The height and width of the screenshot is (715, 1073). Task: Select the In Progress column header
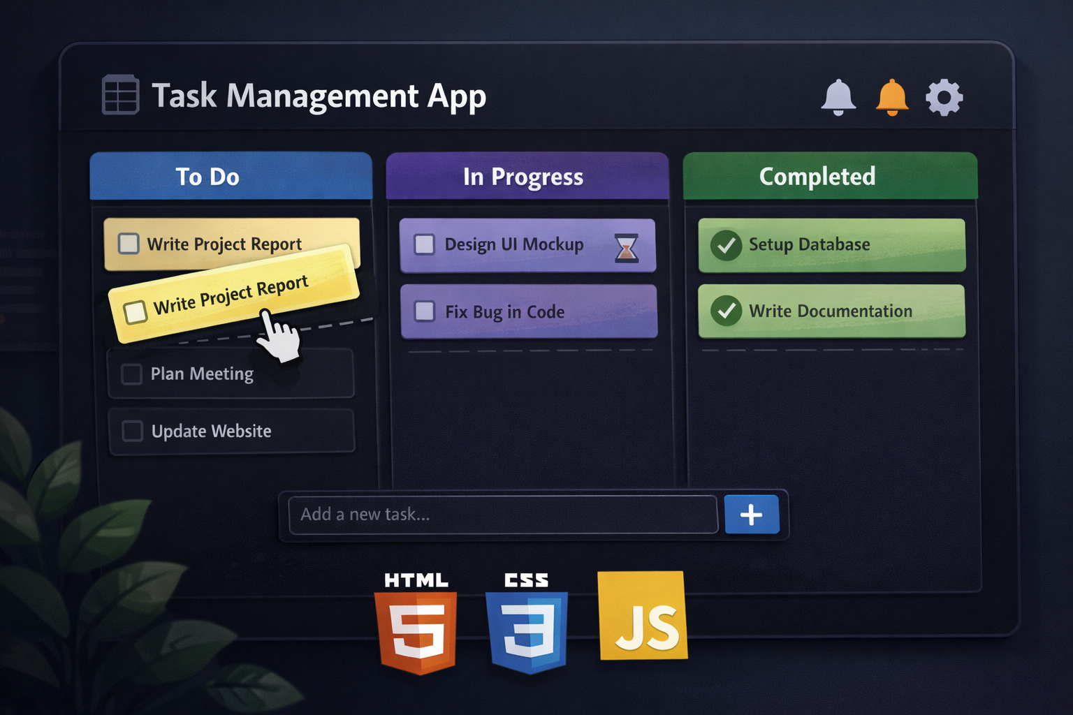[527, 176]
